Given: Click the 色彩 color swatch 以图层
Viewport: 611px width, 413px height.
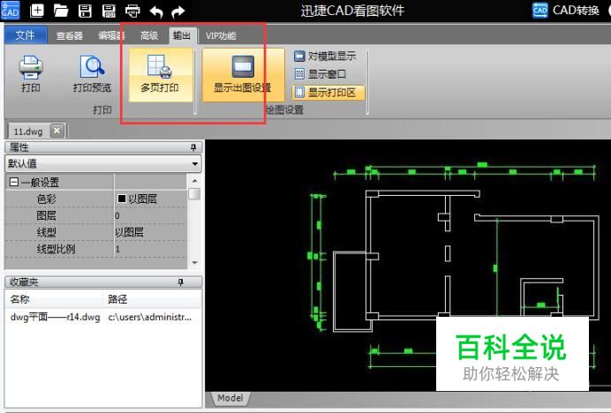Looking at the screenshot, I should (x=122, y=199).
